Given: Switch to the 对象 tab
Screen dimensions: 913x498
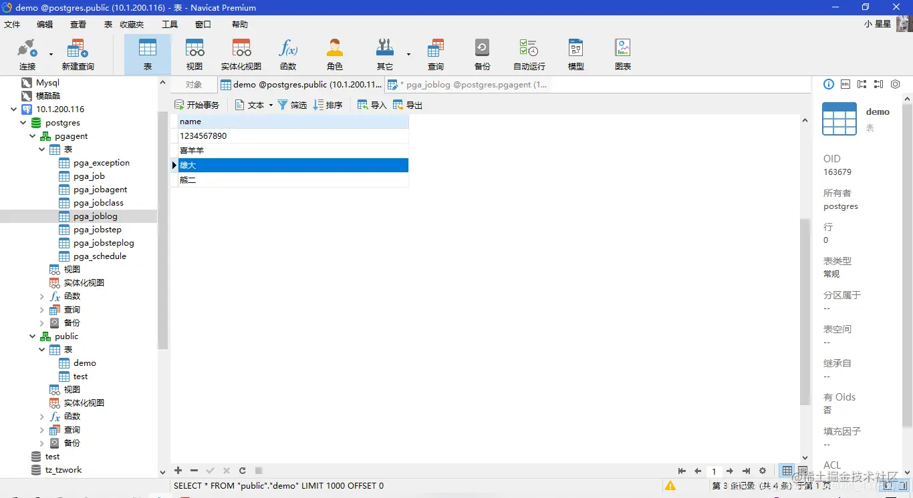Looking at the screenshot, I should (194, 85).
